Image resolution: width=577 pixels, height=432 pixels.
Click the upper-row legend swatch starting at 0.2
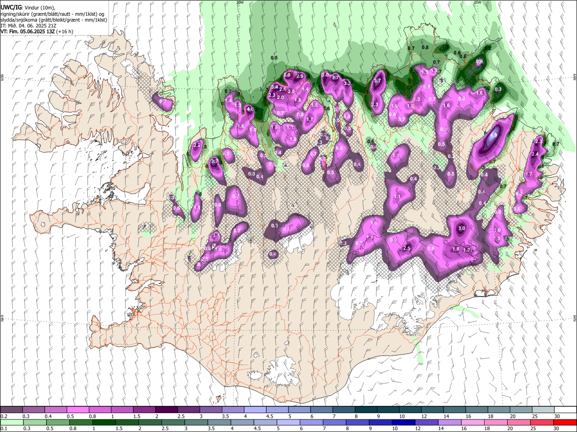[x=11, y=410]
